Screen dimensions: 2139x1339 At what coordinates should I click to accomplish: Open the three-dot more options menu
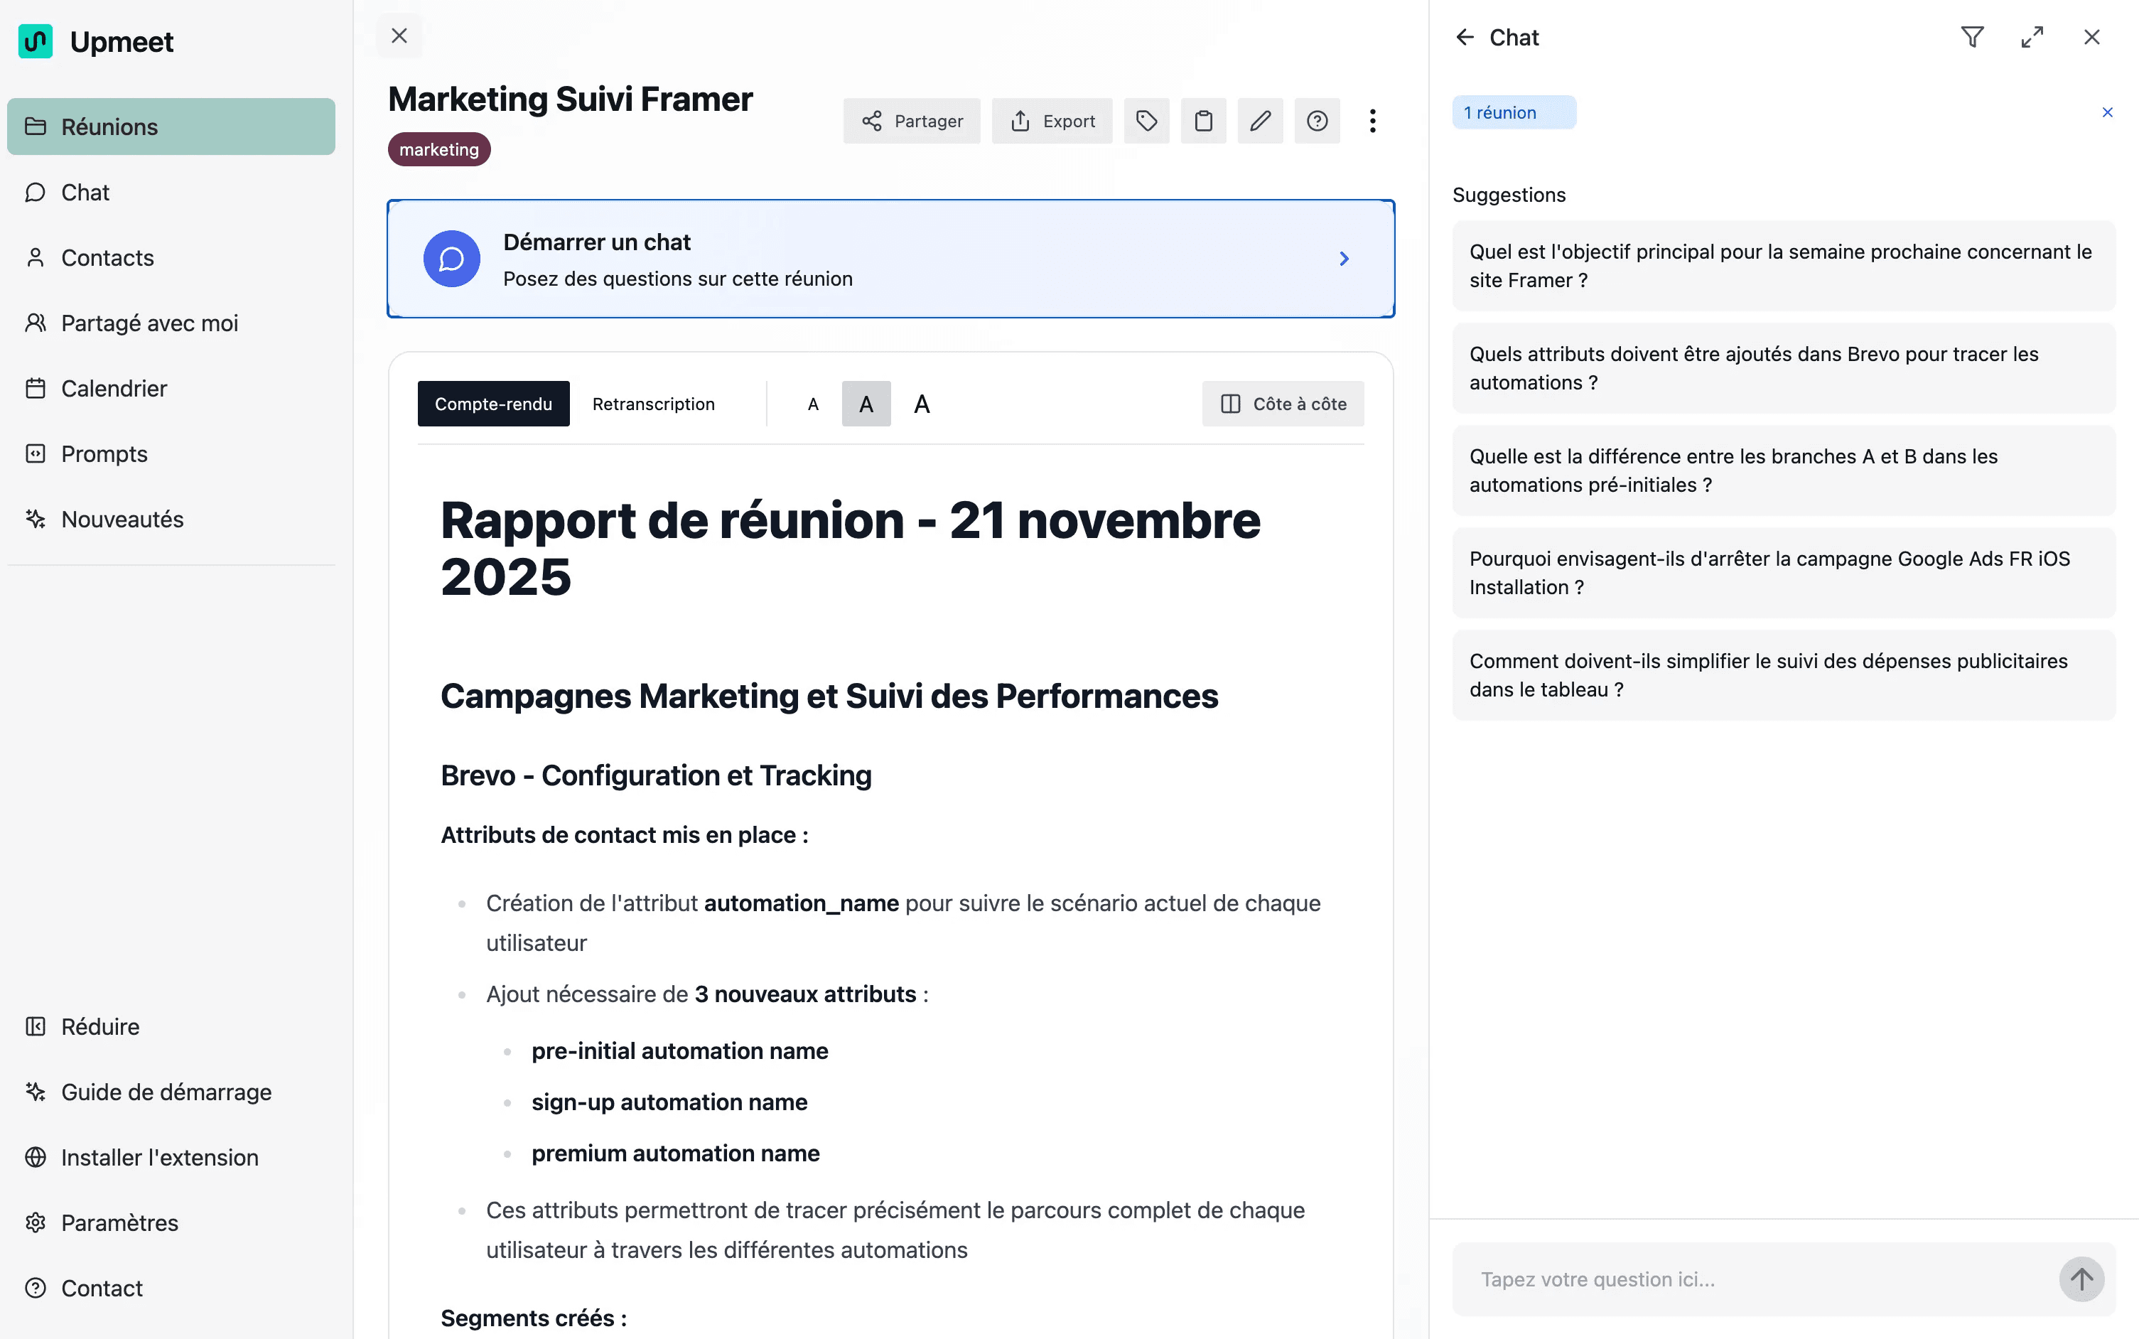1372,122
